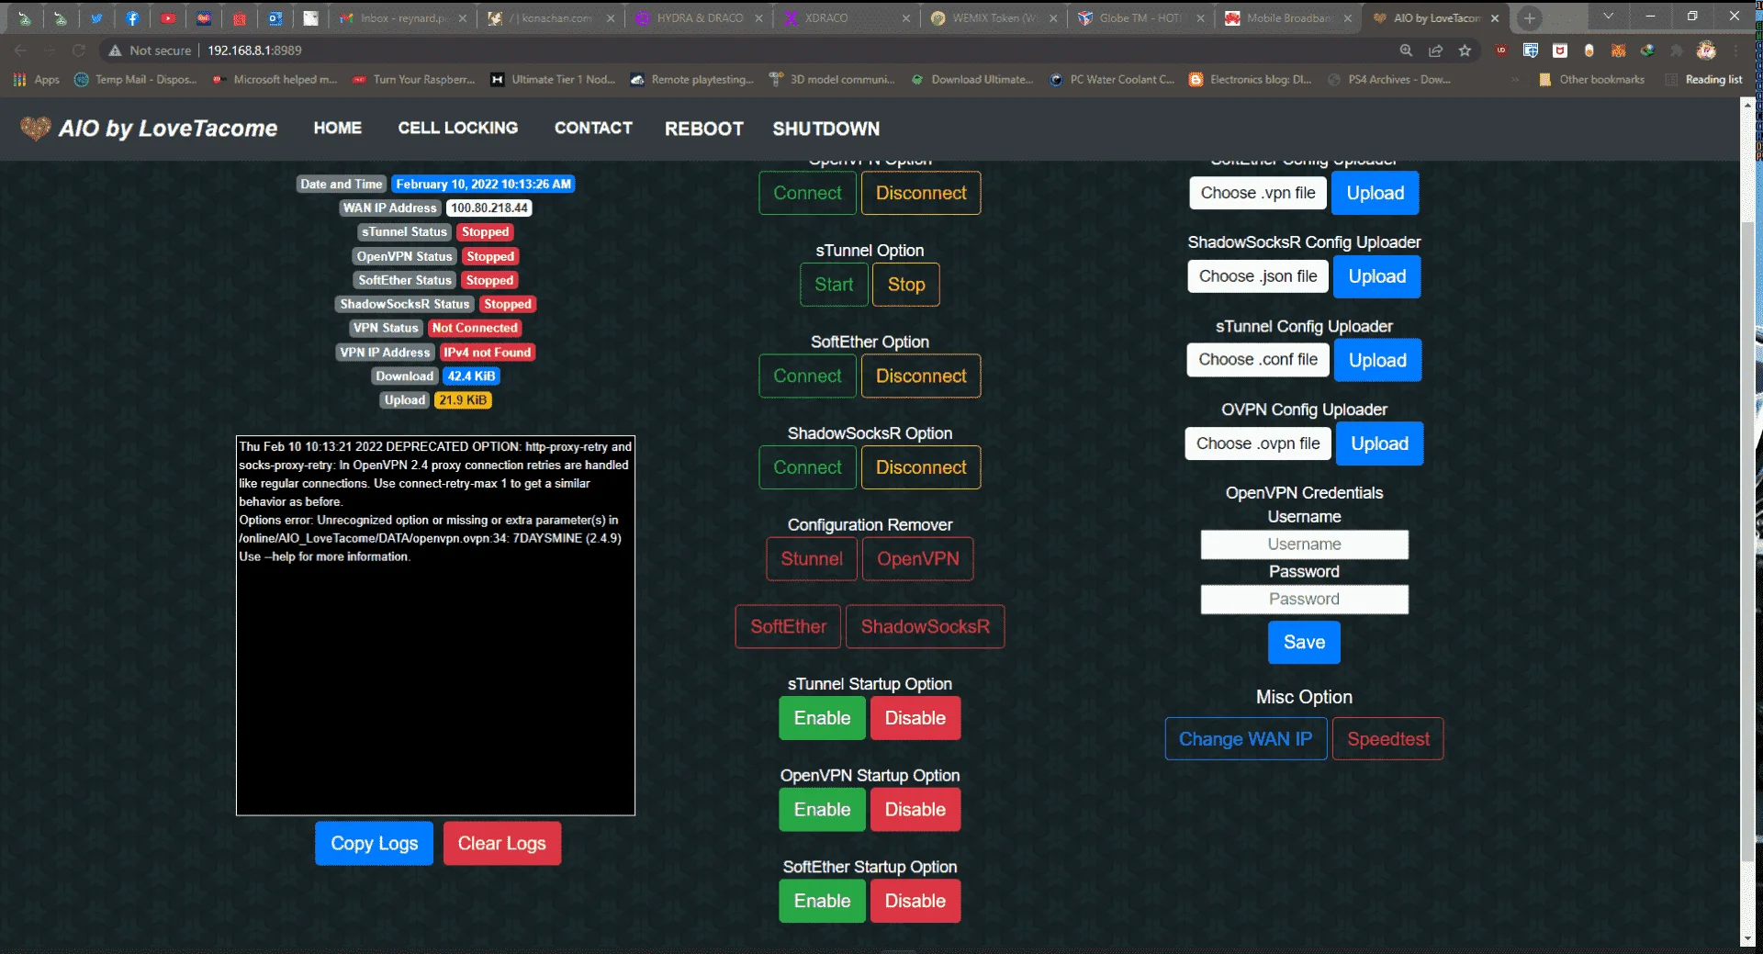This screenshot has width=1763, height=954.
Task: Enable sTunnel startup option
Action: coord(822,718)
